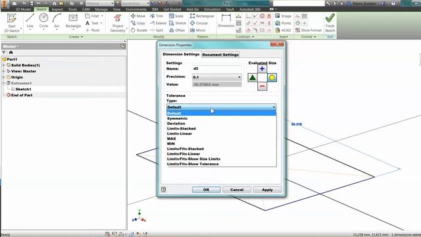Open Project Geometry tool
The image size is (421, 237).
(118, 23)
